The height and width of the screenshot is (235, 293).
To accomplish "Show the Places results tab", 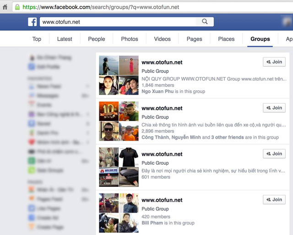I will coord(226,39).
